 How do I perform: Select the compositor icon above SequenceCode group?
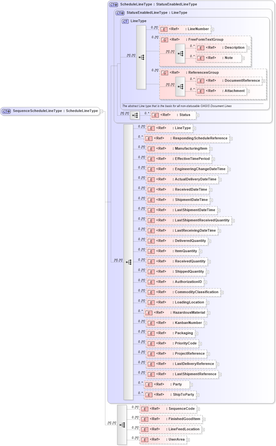coord(122,424)
